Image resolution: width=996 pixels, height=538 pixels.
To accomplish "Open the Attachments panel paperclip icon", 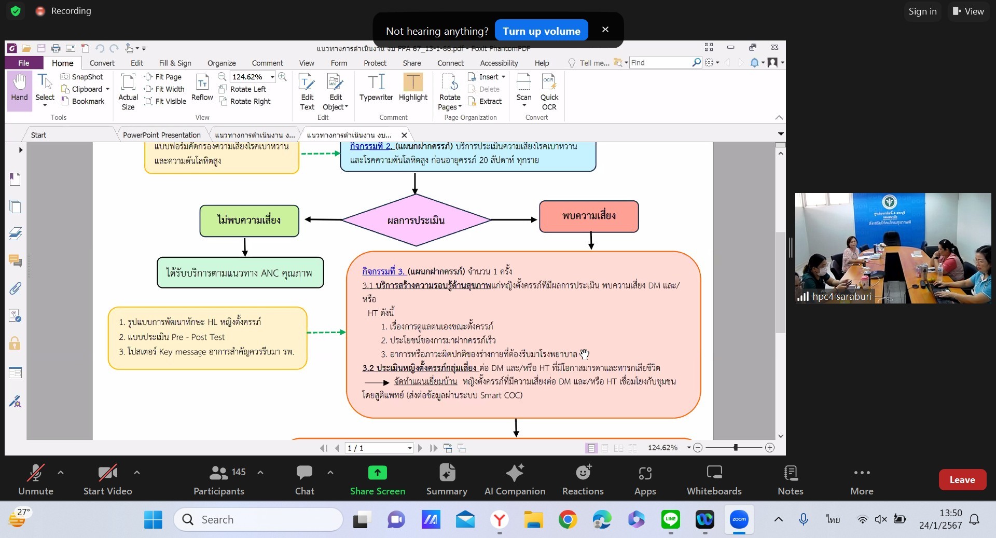I will click(x=15, y=288).
